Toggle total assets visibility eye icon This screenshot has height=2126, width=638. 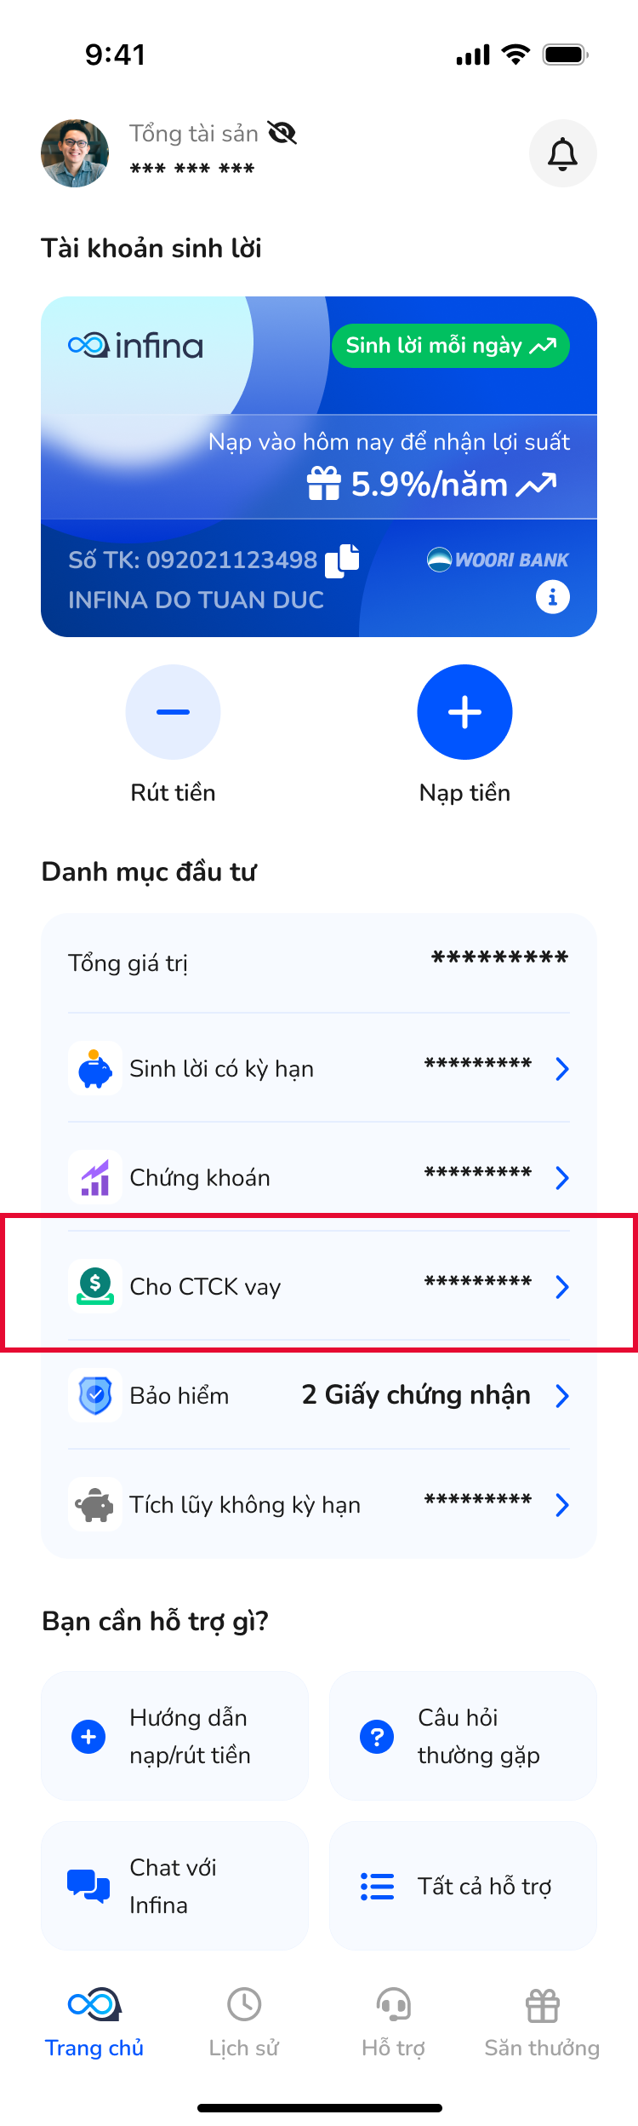282,133
